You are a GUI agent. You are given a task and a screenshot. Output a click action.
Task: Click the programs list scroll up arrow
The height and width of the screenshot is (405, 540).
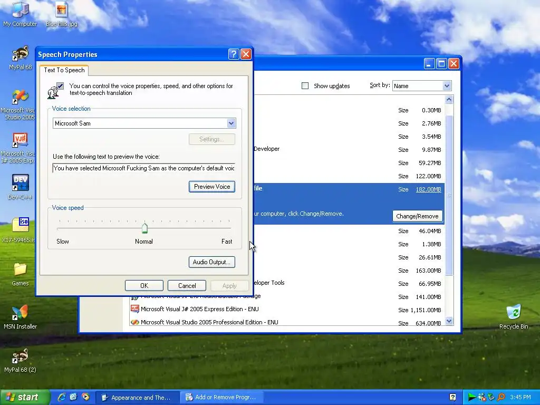pyautogui.click(x=449, y=100)
